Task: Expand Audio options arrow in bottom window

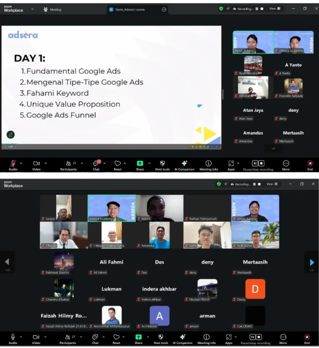Action: pyautogui.click(x=21, y=337)
